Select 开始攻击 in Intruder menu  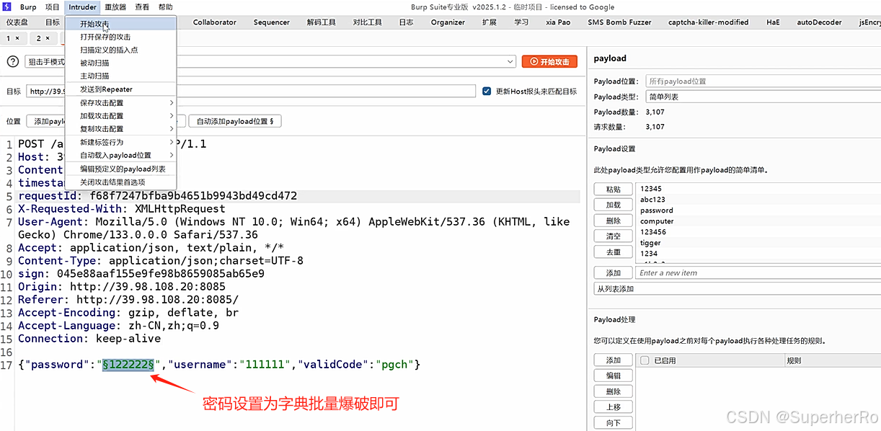120,24
